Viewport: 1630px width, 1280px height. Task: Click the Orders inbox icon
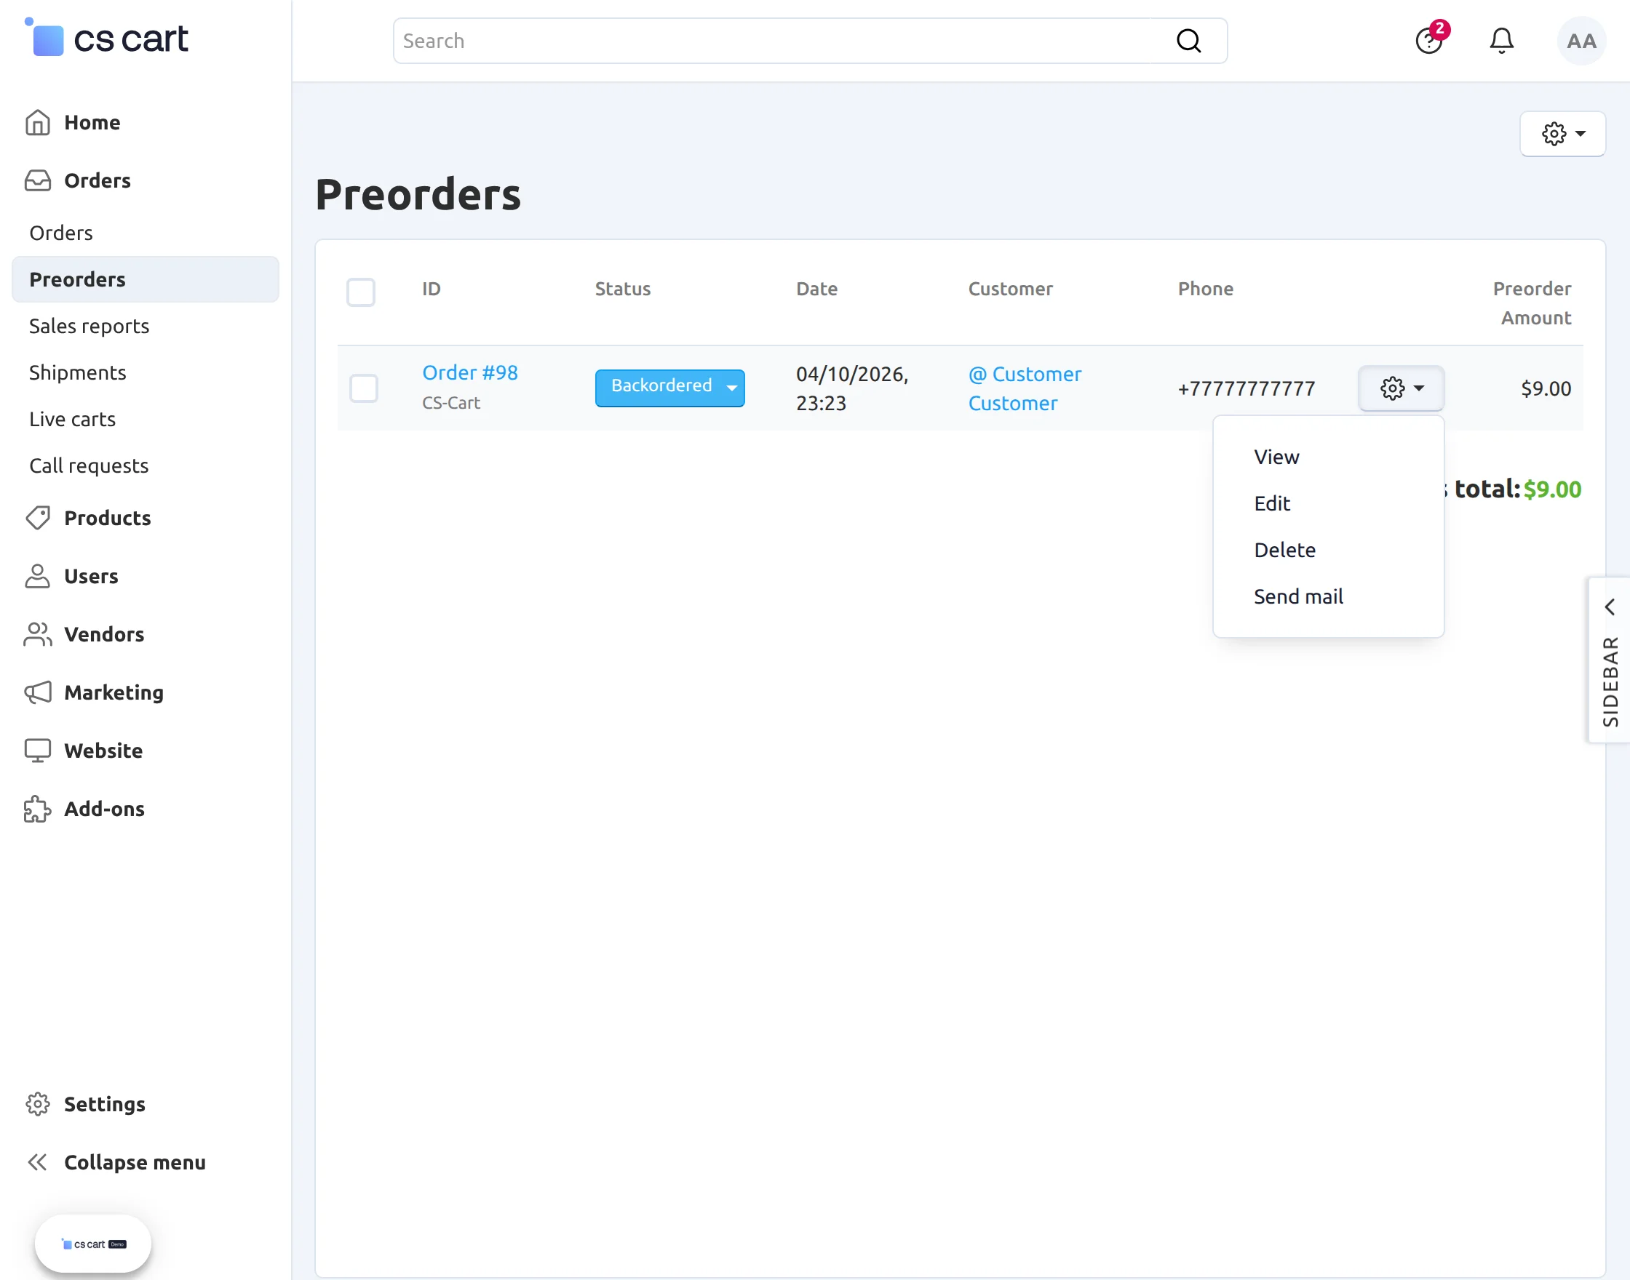pyautogui.click(x=38, y=180)
